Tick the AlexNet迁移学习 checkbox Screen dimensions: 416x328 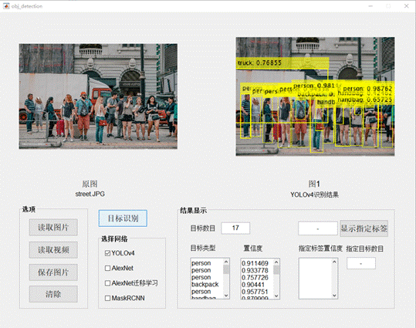(x=107, y=283)
